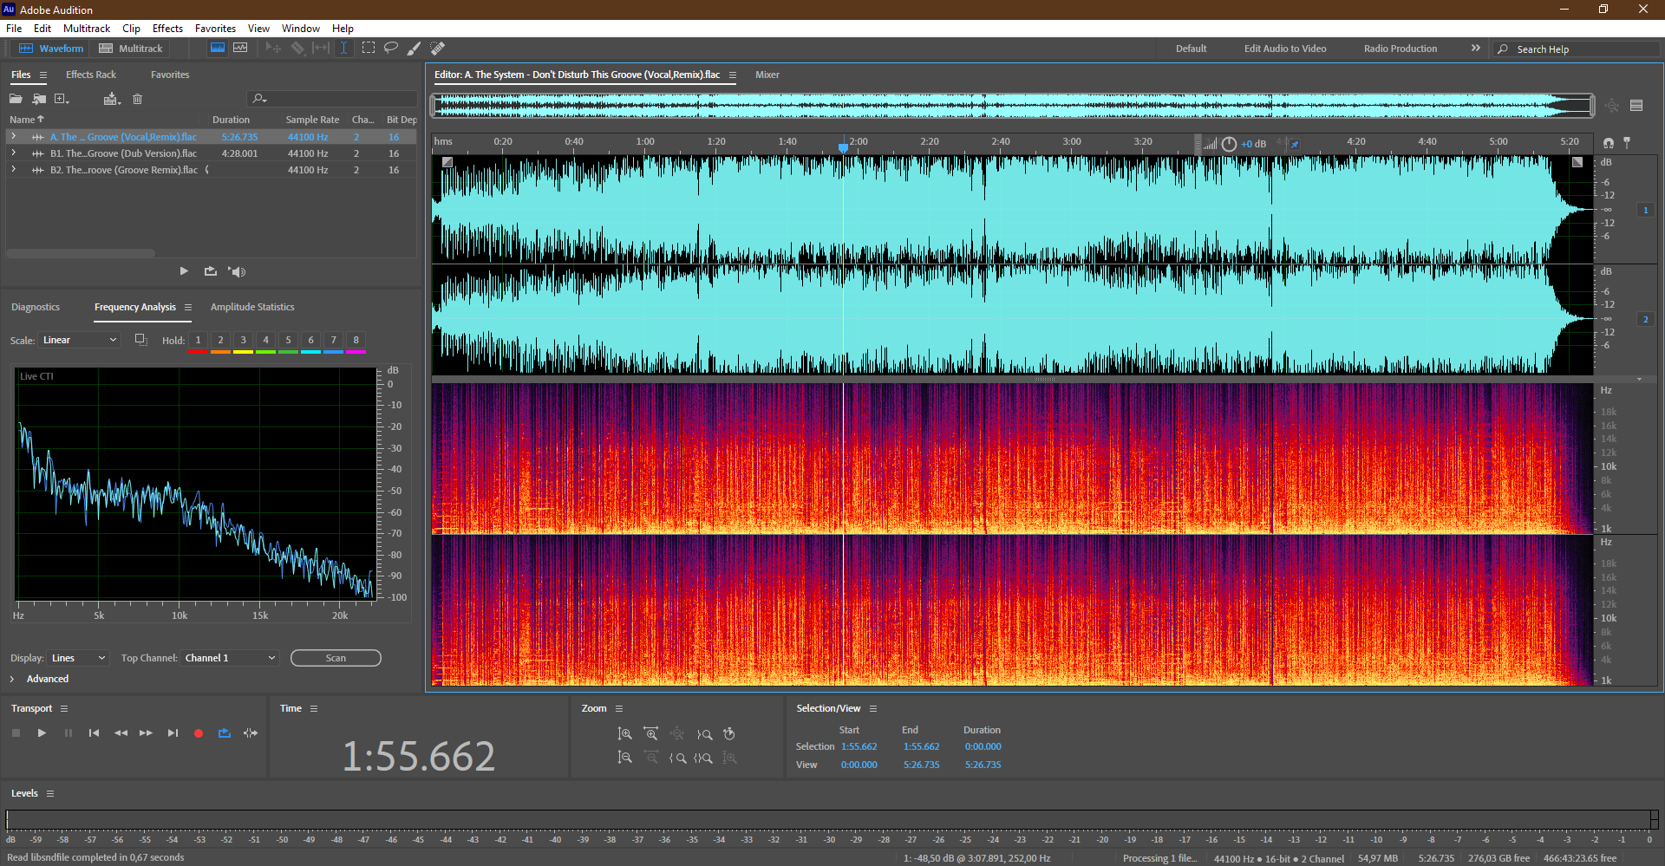Viewport: 1665px width, 866px height.
Task: Open the Display dropdown set to Lines
Action: tap(78, 658)
